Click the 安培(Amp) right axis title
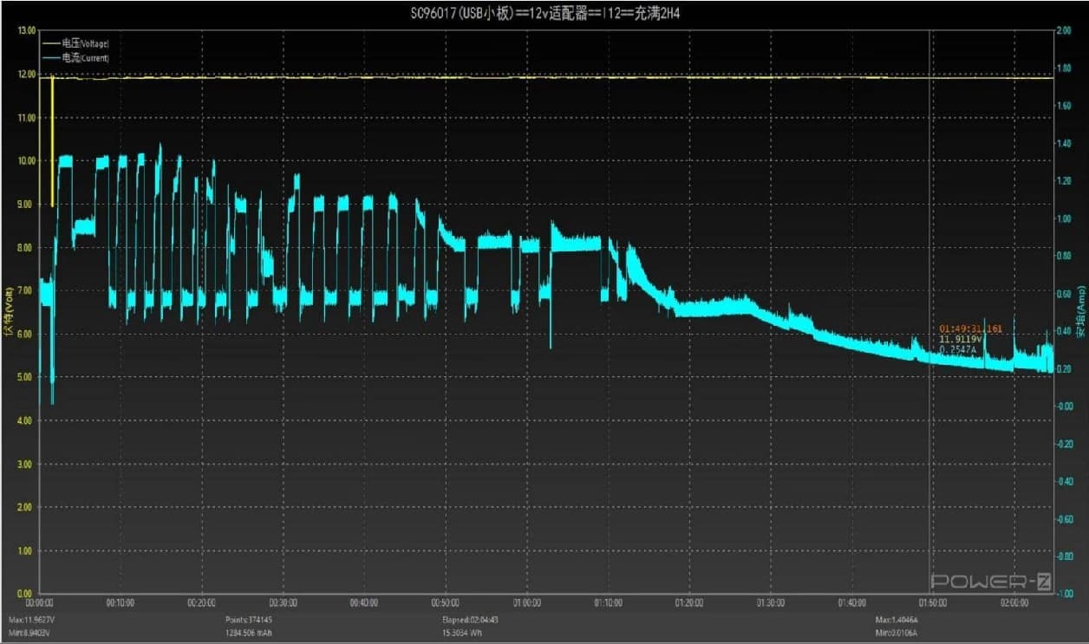The height and width of the screenshot is (644, 1089). 1080,310
